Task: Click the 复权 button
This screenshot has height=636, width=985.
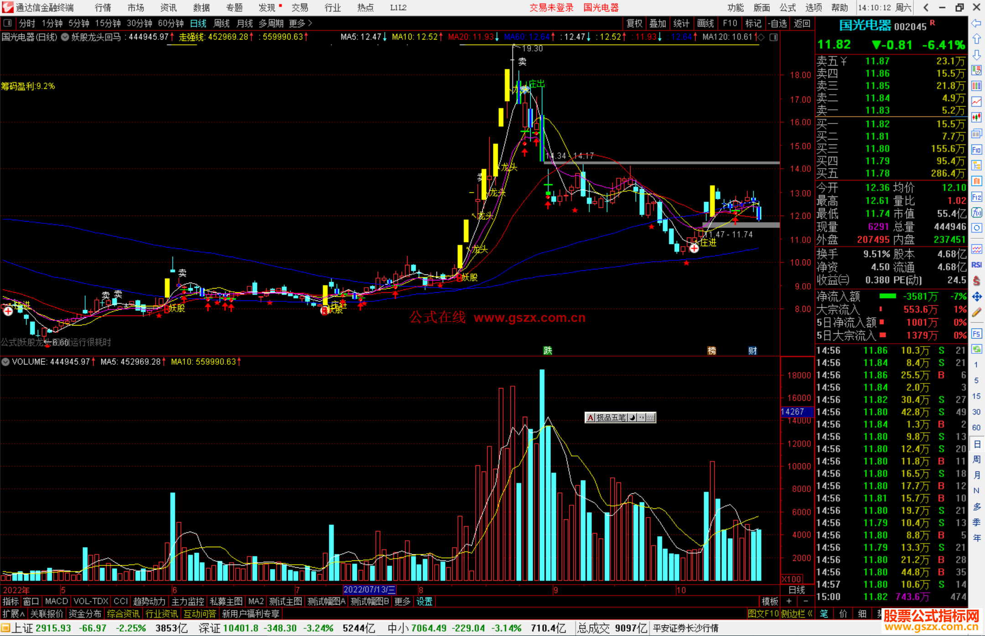Action: click(x=634, y=23)
